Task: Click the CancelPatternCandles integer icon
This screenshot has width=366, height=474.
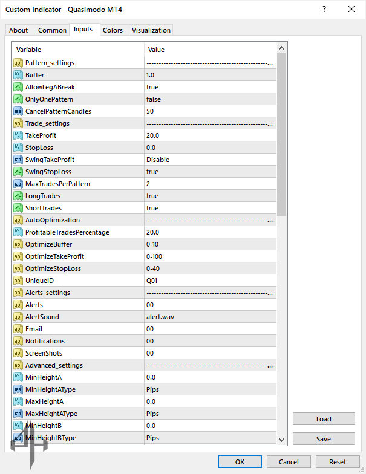Action: coord(18,111)
